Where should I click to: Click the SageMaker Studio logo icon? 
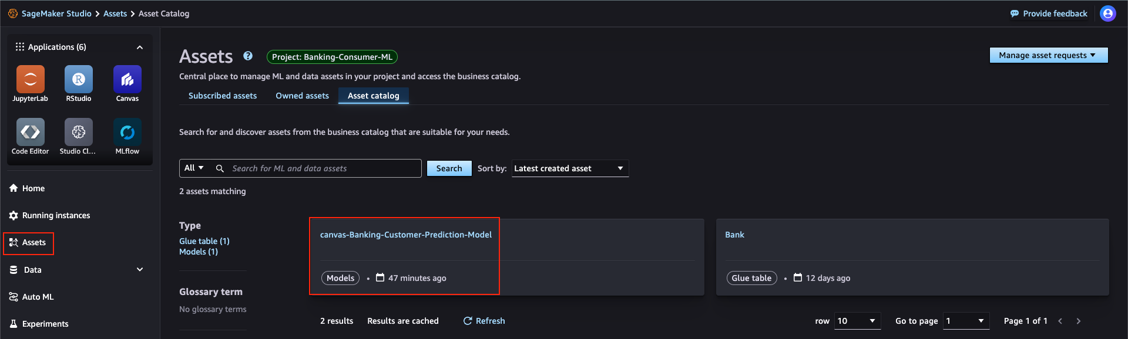[13, 13]
